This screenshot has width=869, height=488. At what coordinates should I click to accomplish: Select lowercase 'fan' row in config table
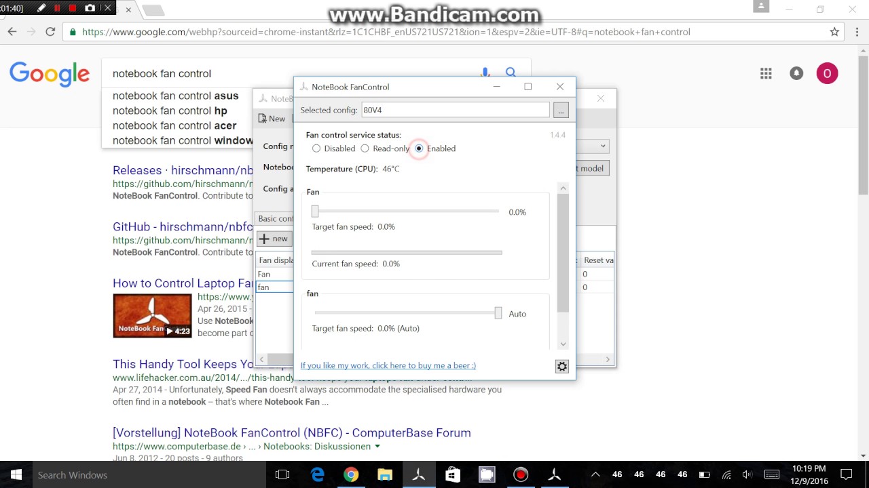click(274, 287)
